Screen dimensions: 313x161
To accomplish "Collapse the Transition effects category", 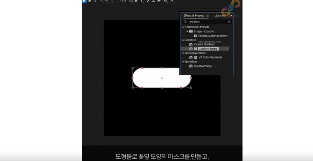I will (x=183, y=61).
